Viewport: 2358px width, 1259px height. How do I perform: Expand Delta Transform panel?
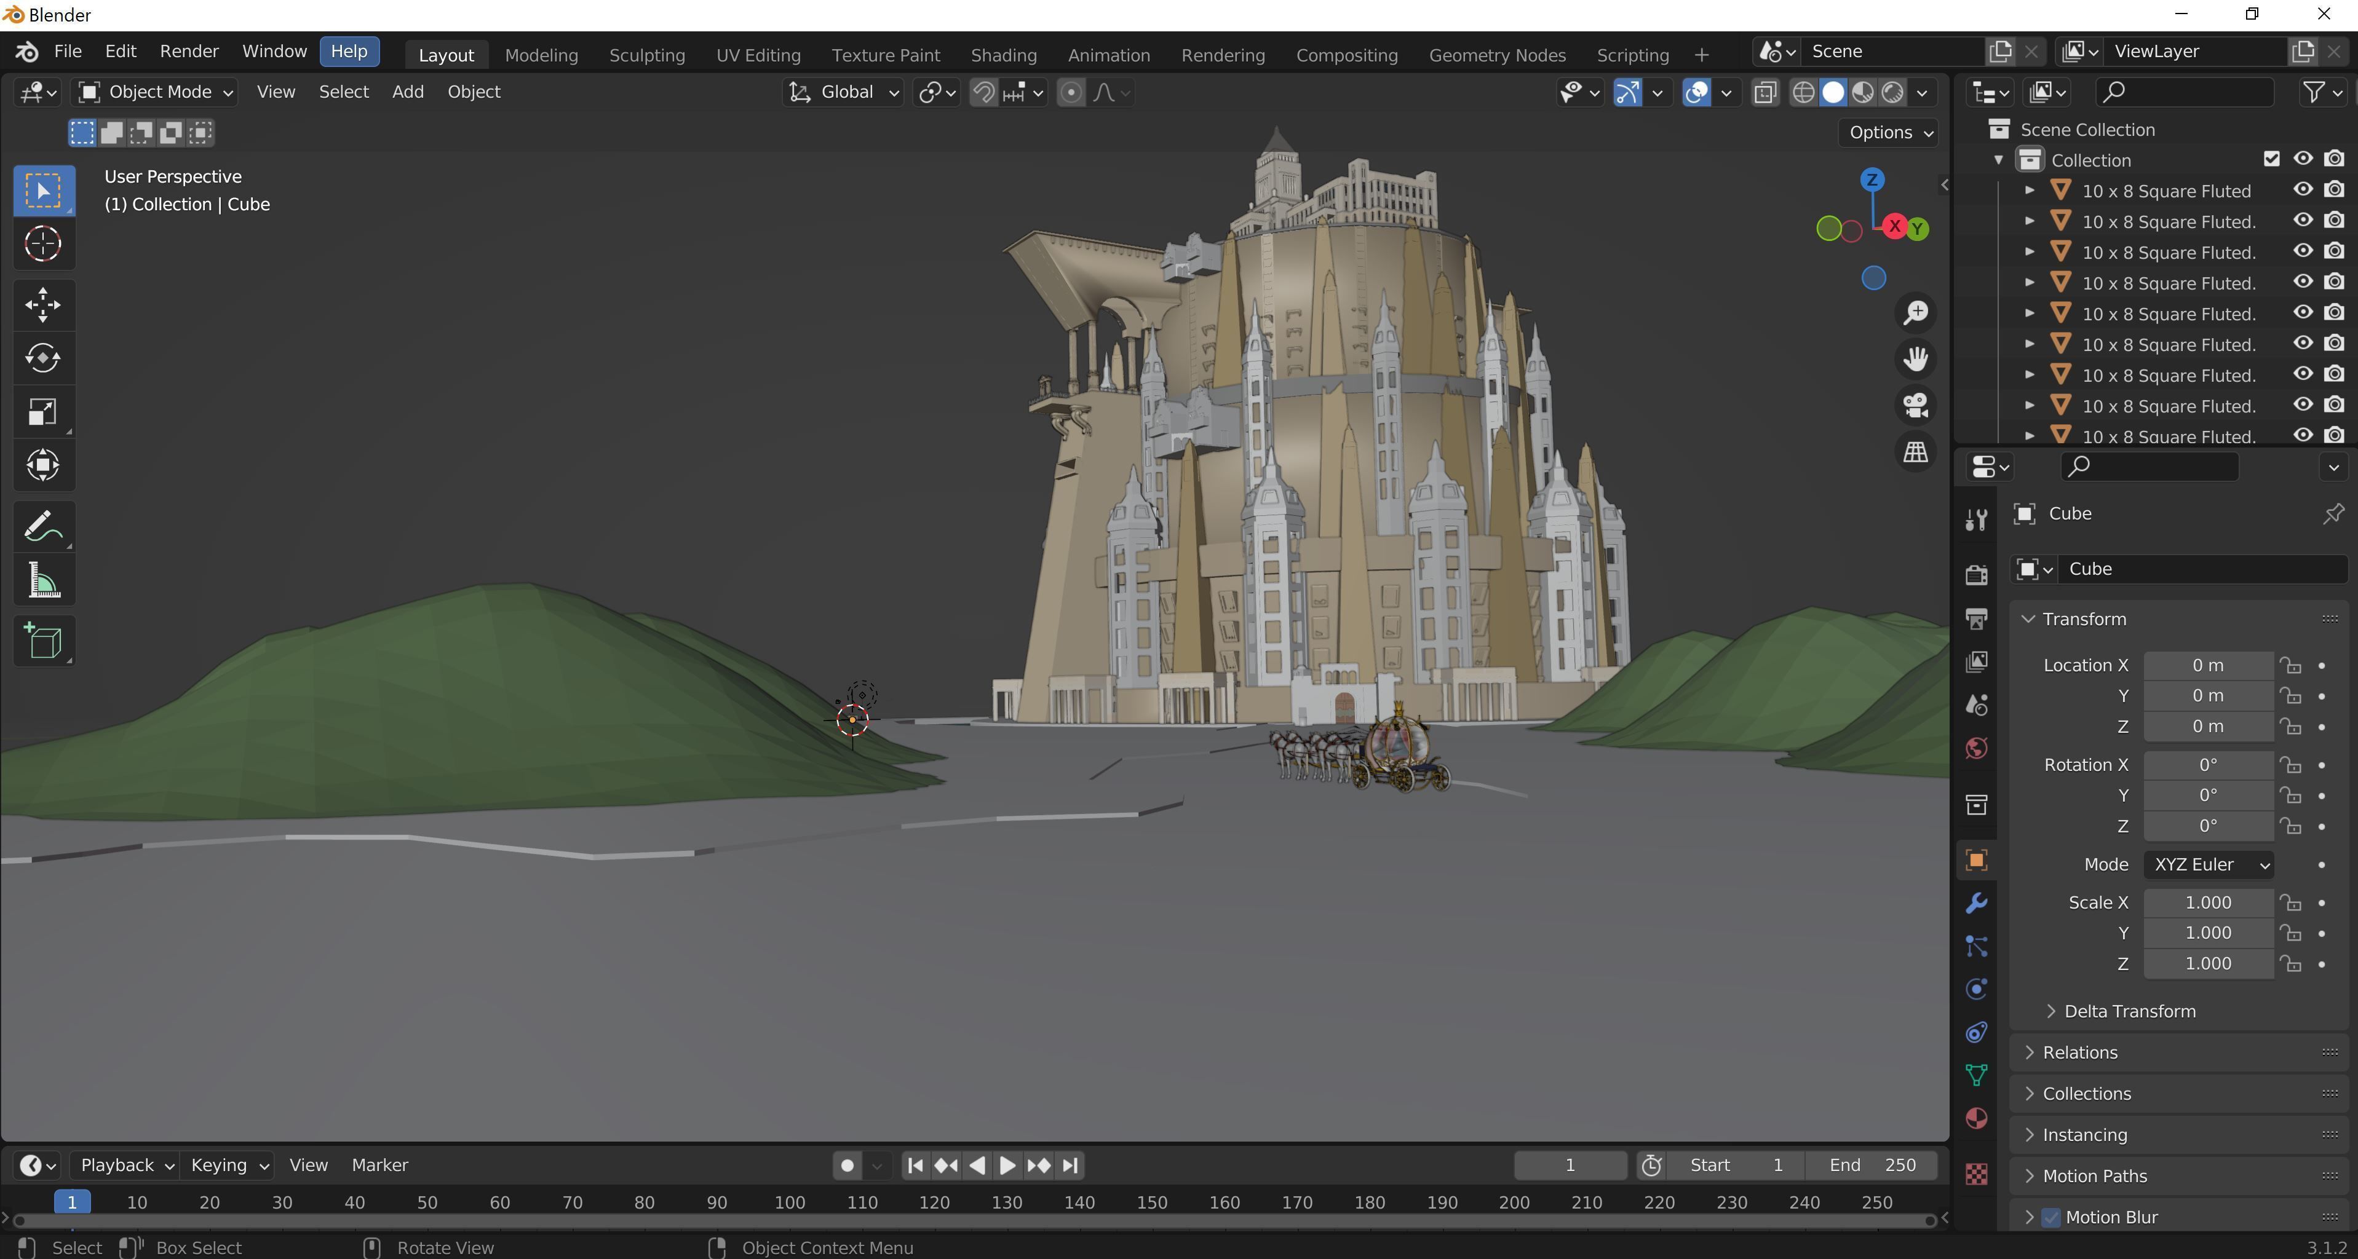(x=2129, y=1011)
